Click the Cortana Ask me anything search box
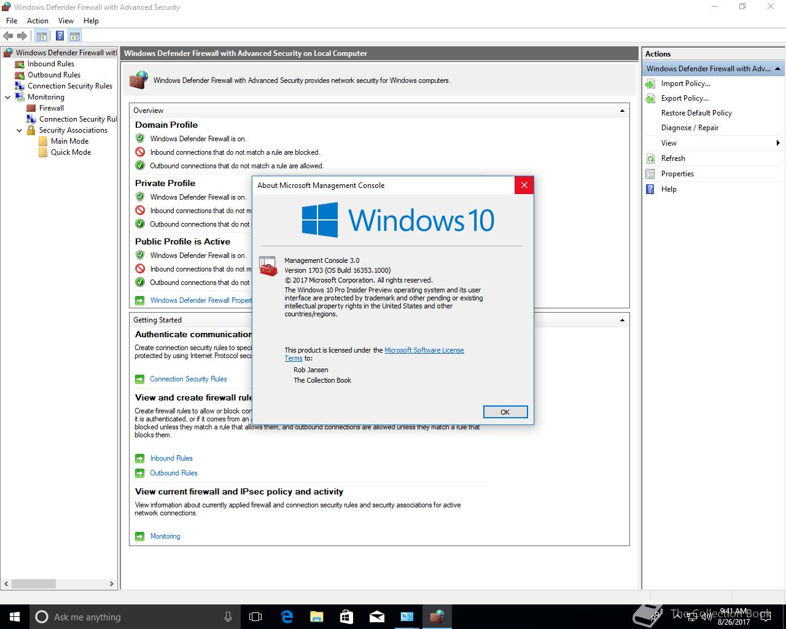Viewport: 786px width, 629px height. [134, 617]
